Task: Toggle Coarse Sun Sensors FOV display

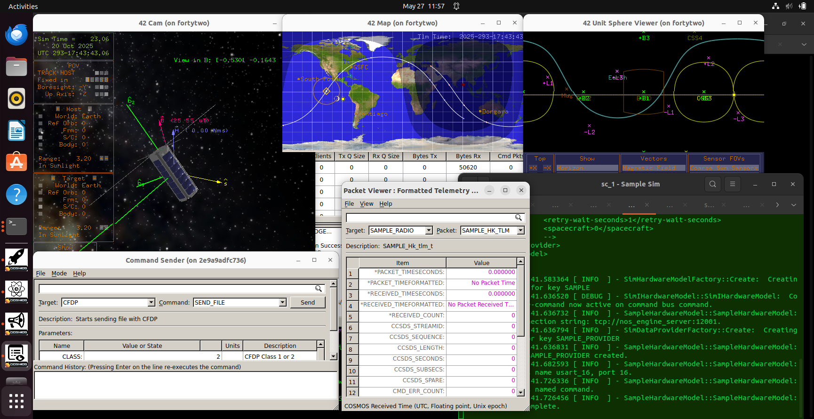Action: [724, 168]
